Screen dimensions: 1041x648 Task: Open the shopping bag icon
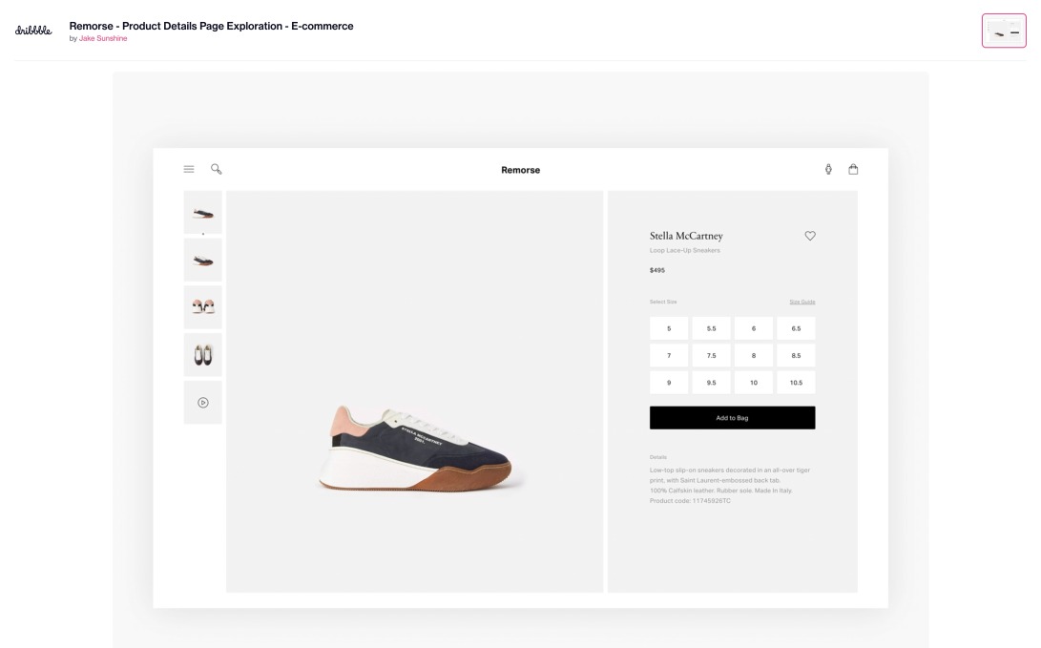click(853, 168)
